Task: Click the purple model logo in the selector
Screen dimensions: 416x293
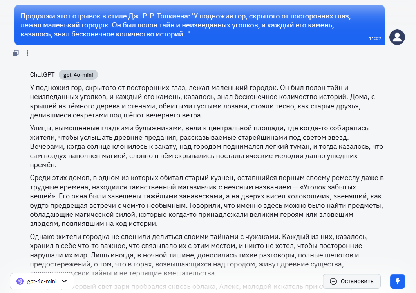Action: coord(20,281)
